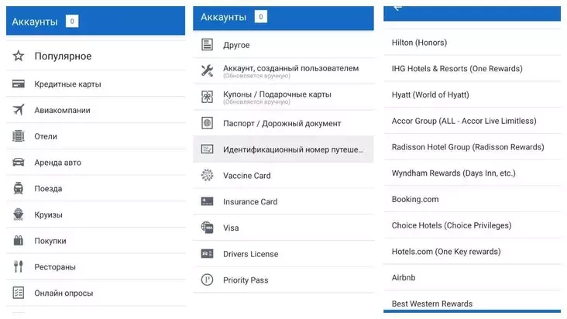The width and height of the screenshot is (567, 319).
Task: Tap the circled P icon for Priority Pass
Action: click(207, 280)
